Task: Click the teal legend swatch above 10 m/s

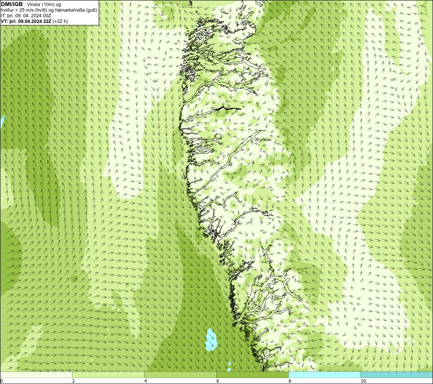Action: click(x=397, y=375)
